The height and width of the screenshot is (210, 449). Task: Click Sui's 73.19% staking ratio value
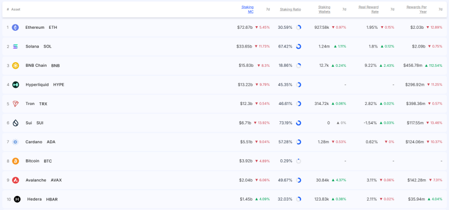tap(285, 123)
